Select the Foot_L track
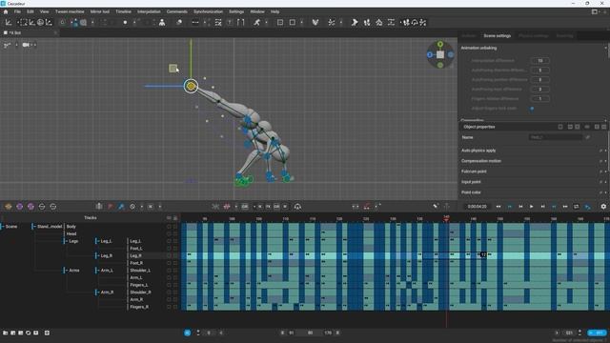The image size is (610, 343). pos(136,248)
